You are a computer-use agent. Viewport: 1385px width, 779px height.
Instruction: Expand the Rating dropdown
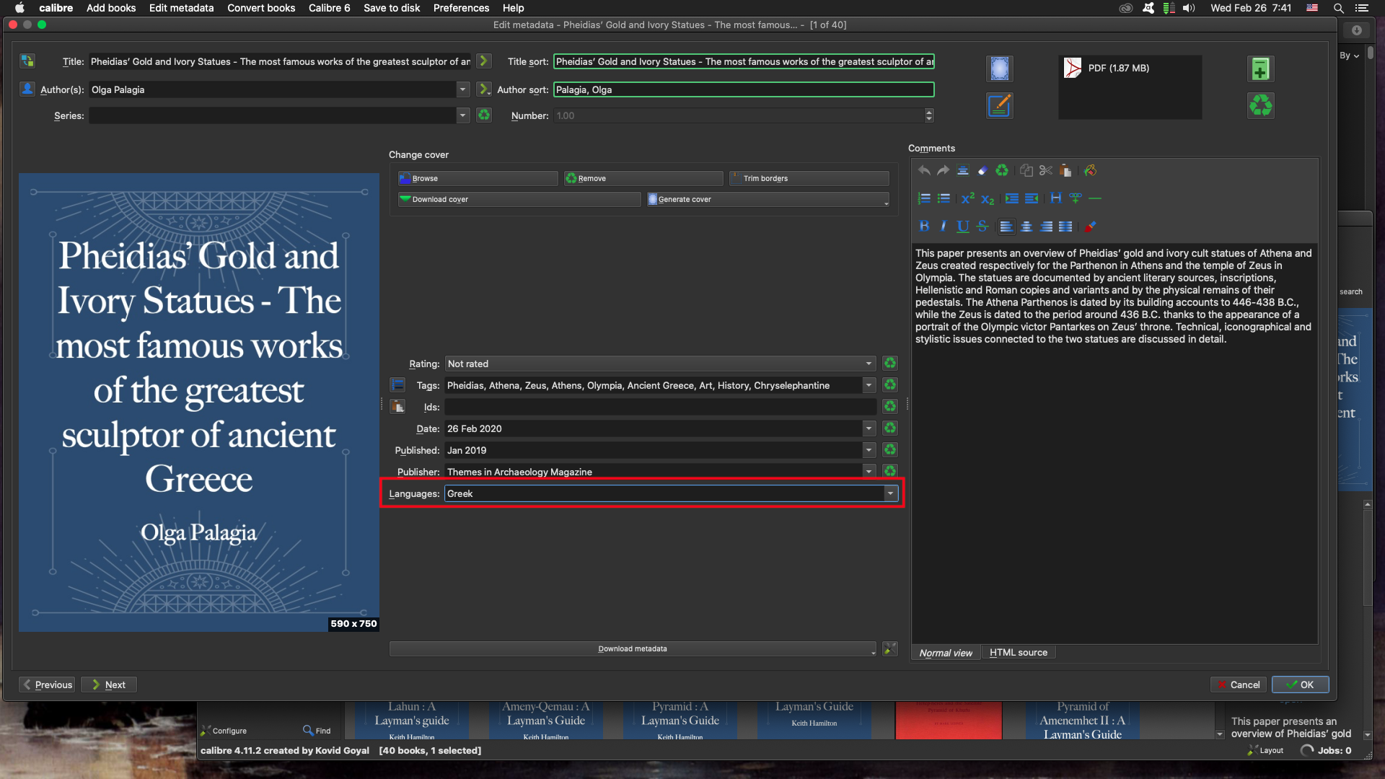click(x=869, y=364)
